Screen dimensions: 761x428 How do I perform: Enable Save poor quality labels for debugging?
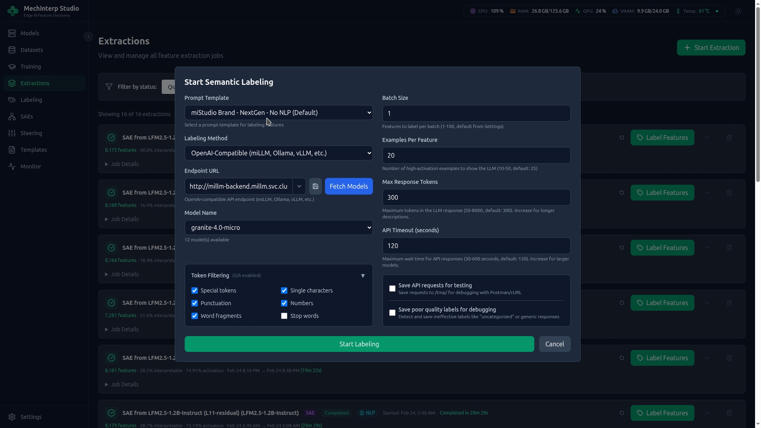point(392,313)
